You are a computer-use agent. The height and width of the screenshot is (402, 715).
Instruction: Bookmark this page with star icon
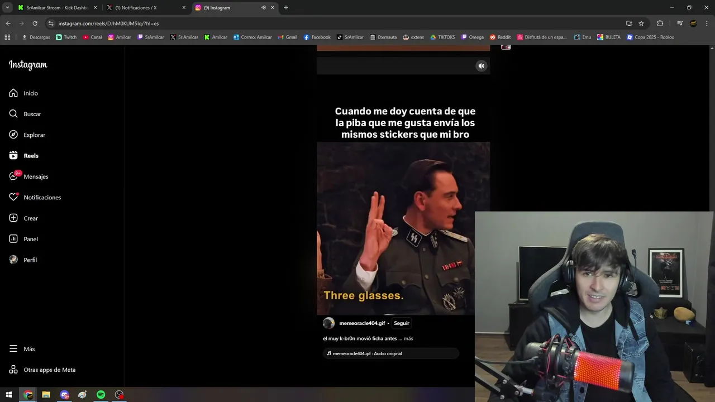point(641,23)
